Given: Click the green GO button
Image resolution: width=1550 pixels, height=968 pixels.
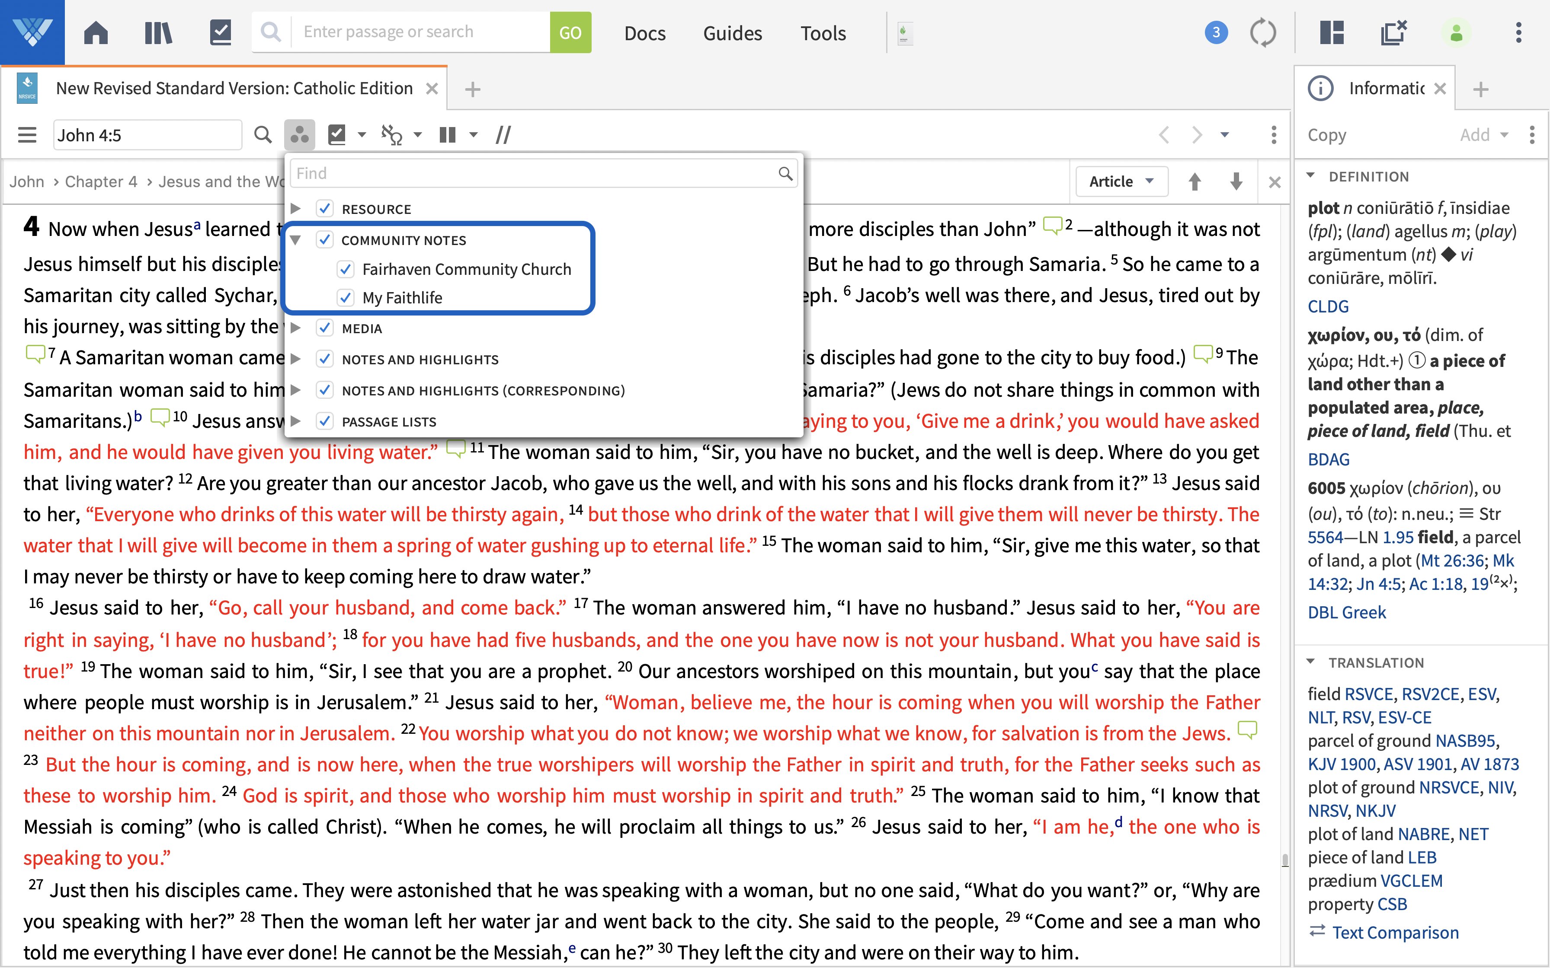Looking at the screenshot, I should pos(570,32).
